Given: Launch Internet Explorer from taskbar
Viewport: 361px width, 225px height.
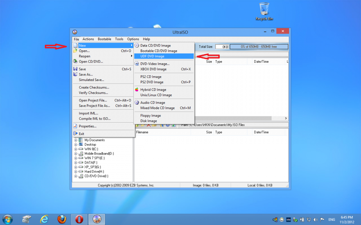Looking at the screenshot, I should tap(45, 219).
